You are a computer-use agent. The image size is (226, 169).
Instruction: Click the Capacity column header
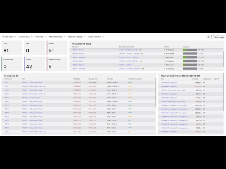pyautogui.click(x=186, y=47)
